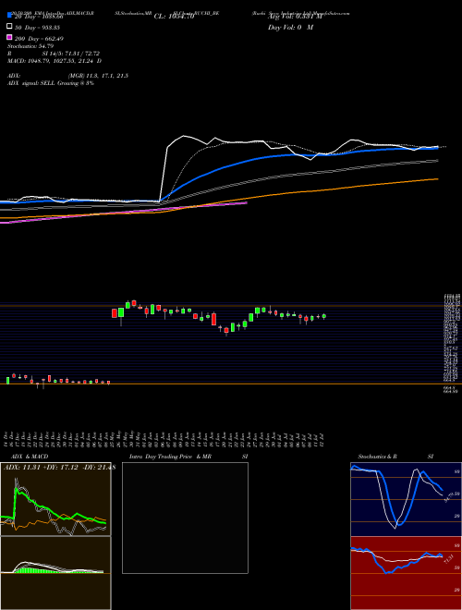This screenshot has width=462, height=610.
Task: Click the MACD values line in header
Action: [x=55, y=61]
